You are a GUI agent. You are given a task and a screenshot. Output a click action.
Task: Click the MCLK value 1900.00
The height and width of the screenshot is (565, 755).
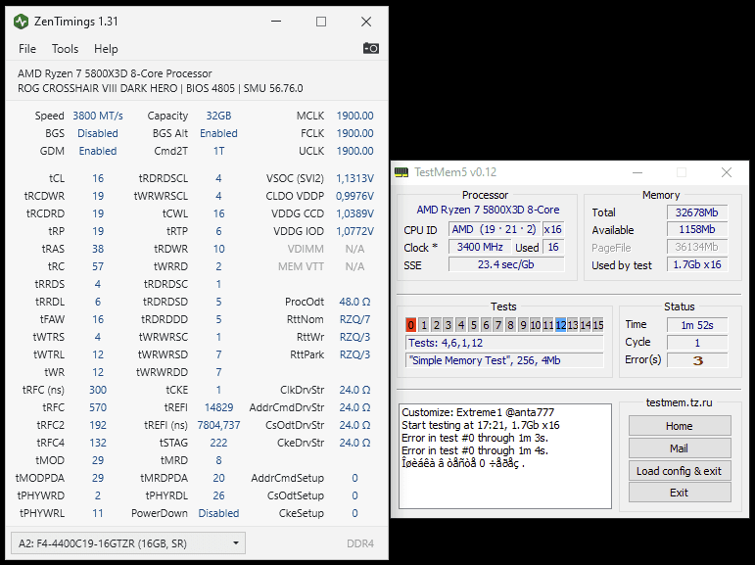pos(354,116)
